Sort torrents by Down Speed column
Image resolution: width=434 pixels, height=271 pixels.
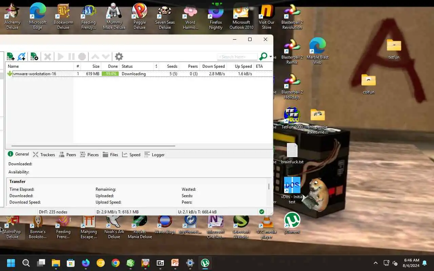pyautogui.click(x=213, y=66)
